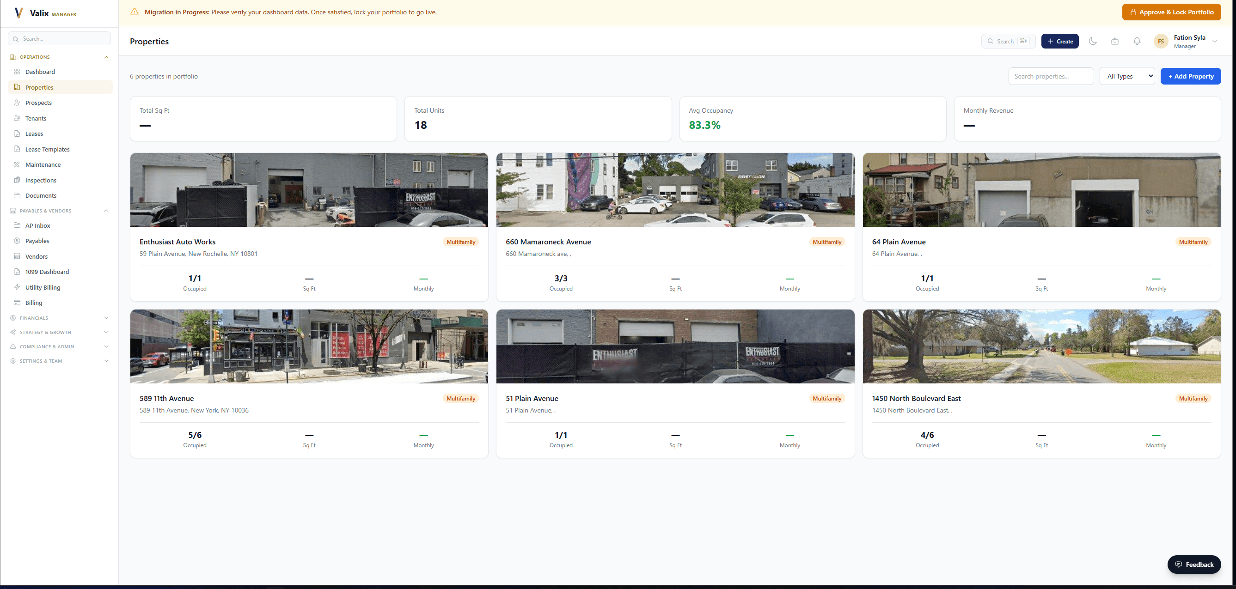Open Lease Templates
Viewport: 1236px width, 589px height.
click(47, 149)
